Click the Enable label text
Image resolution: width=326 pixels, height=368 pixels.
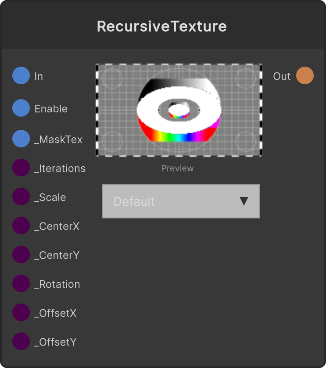coord(51,109)
